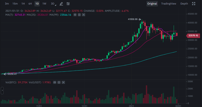Choose the 15m time interval
Screen dimensions: 202x107
(x=15, y=4)
